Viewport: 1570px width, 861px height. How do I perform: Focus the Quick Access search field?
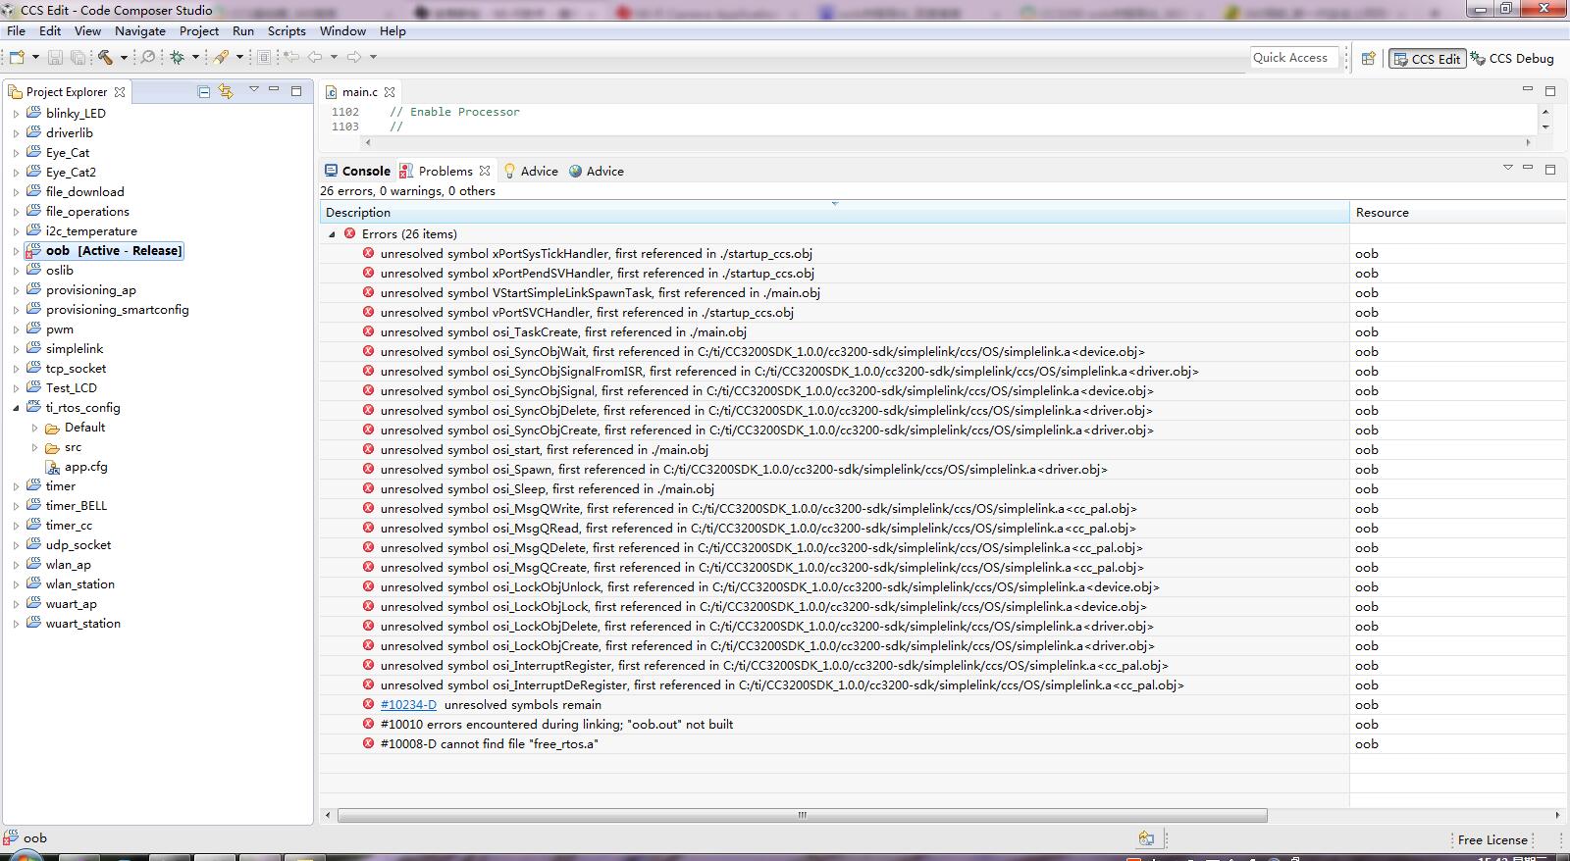coord(1293,58)
